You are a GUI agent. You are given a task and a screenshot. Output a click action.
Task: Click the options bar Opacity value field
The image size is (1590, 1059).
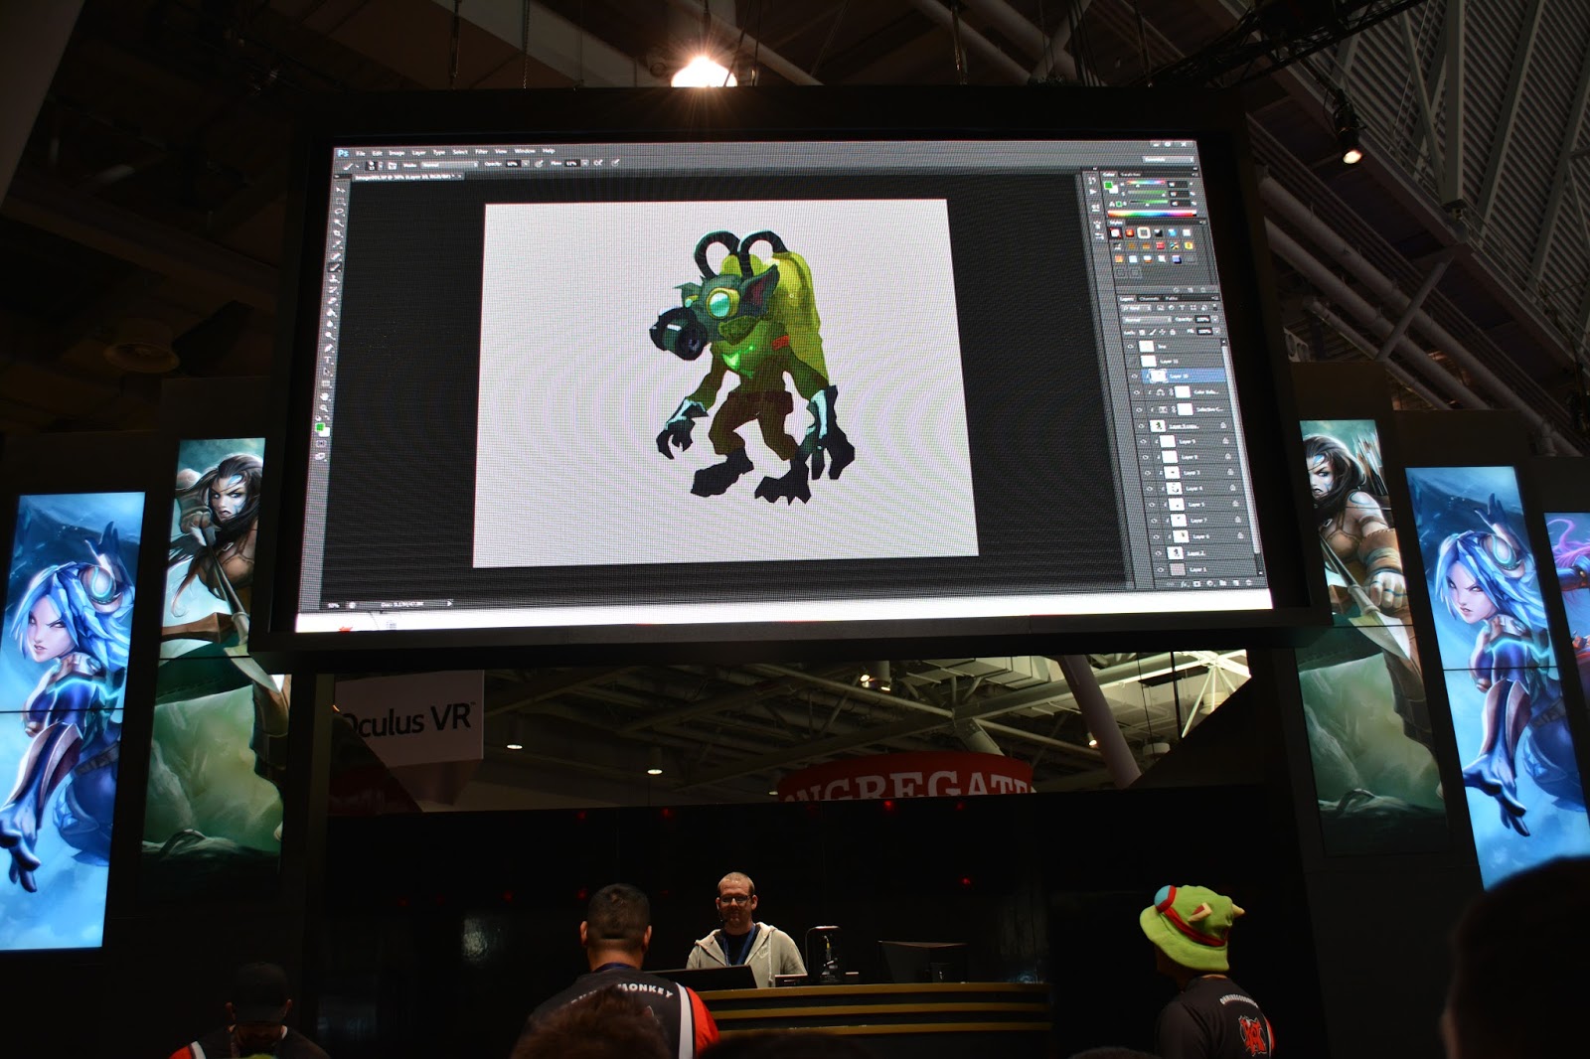pyautogui.click(x=511, y=163)
